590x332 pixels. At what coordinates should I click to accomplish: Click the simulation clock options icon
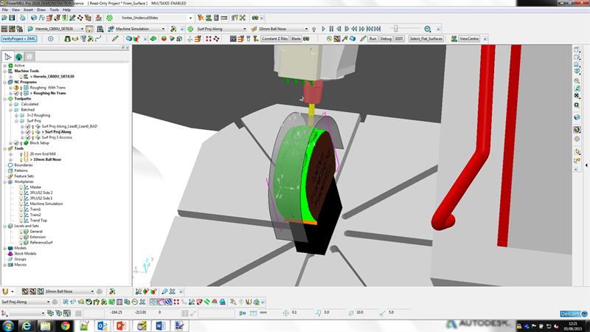pos(428,29)
